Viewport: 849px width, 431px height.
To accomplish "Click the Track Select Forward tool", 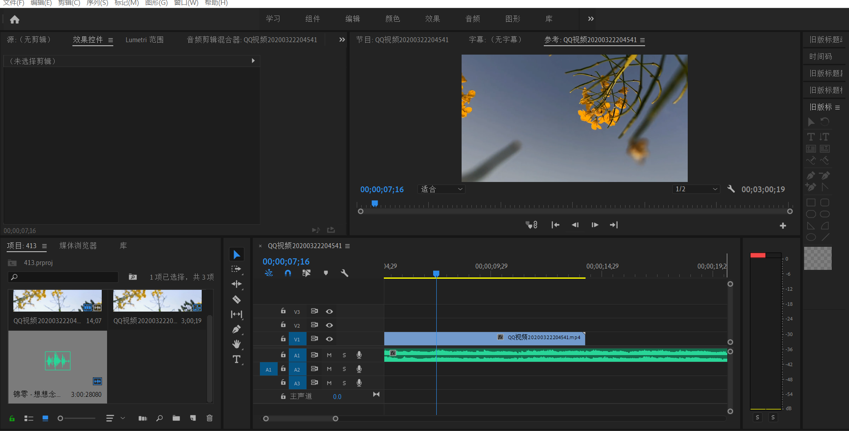I will click(x=236, y=269).
